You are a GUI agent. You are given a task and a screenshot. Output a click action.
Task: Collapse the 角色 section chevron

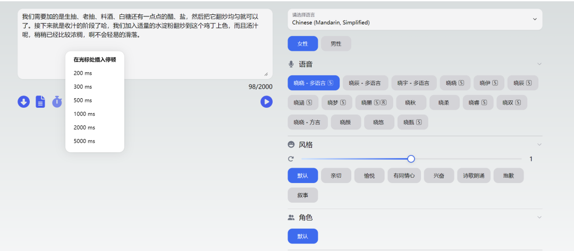(539, 218)
